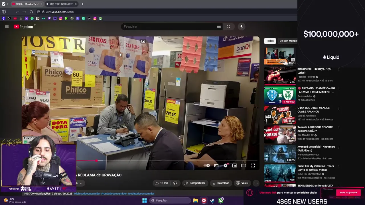Viewport: 365px width, 205px height.
Task: Open options for Tenente ARREGOU video
Action: click(339, 128)
